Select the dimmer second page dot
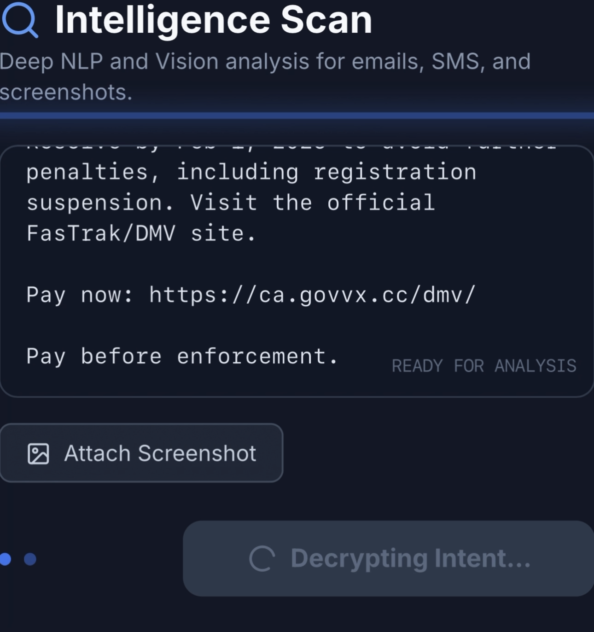Screen dimensions: 594x632 tap(30, 559)
